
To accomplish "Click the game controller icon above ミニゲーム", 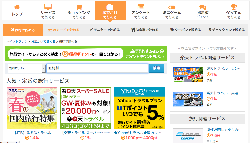I will coord(172,7).
